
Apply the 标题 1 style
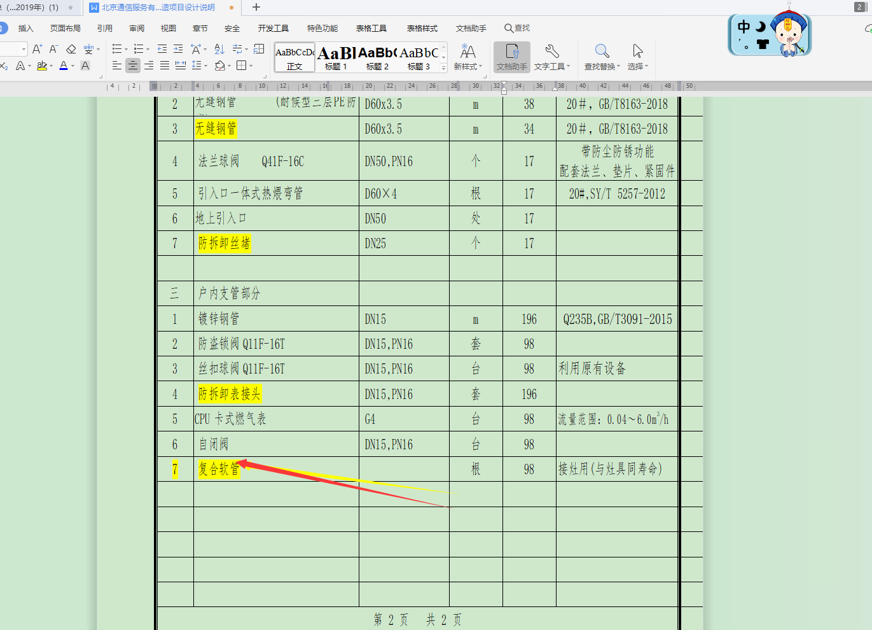tap(336, 57)
